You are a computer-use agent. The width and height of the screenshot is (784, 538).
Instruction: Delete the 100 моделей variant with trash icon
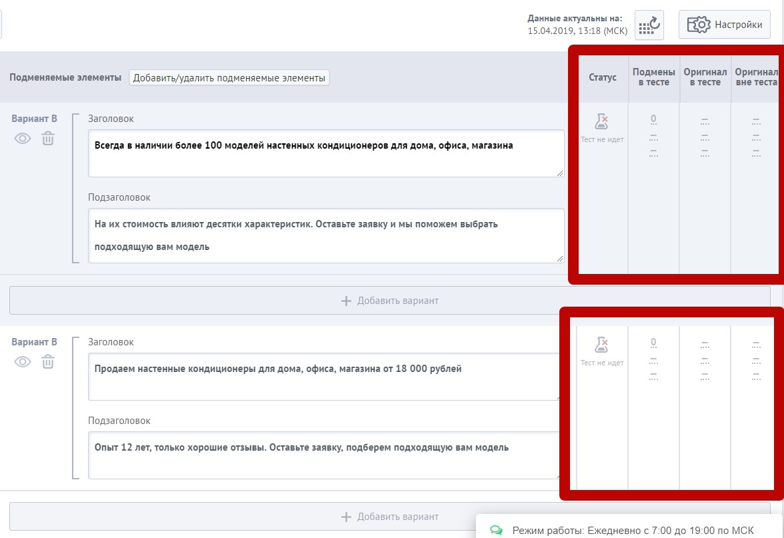tap(48, 139)
